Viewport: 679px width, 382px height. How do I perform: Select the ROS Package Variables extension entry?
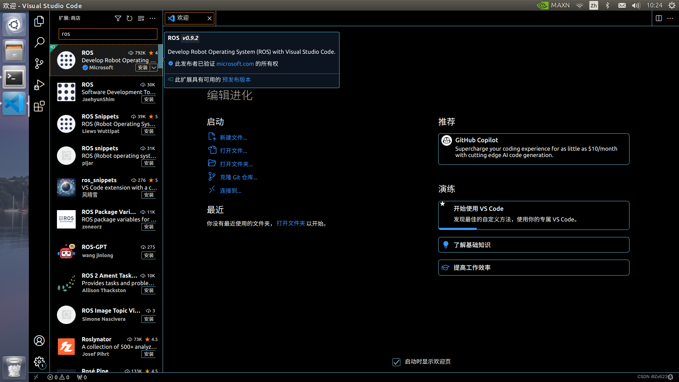point(106,219)
